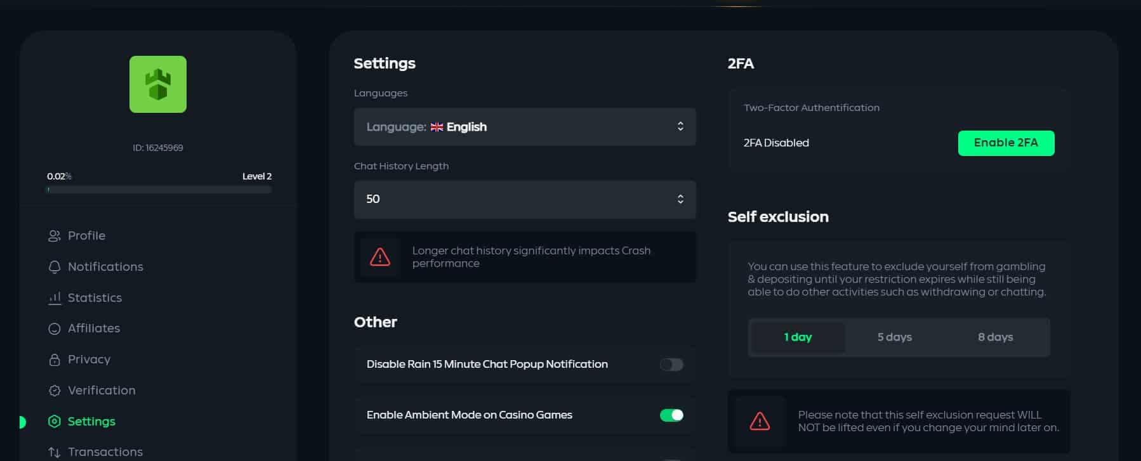Screen dimensions: 1141x461
Task: Click the Privacy padlock icon
Action: 55,360
